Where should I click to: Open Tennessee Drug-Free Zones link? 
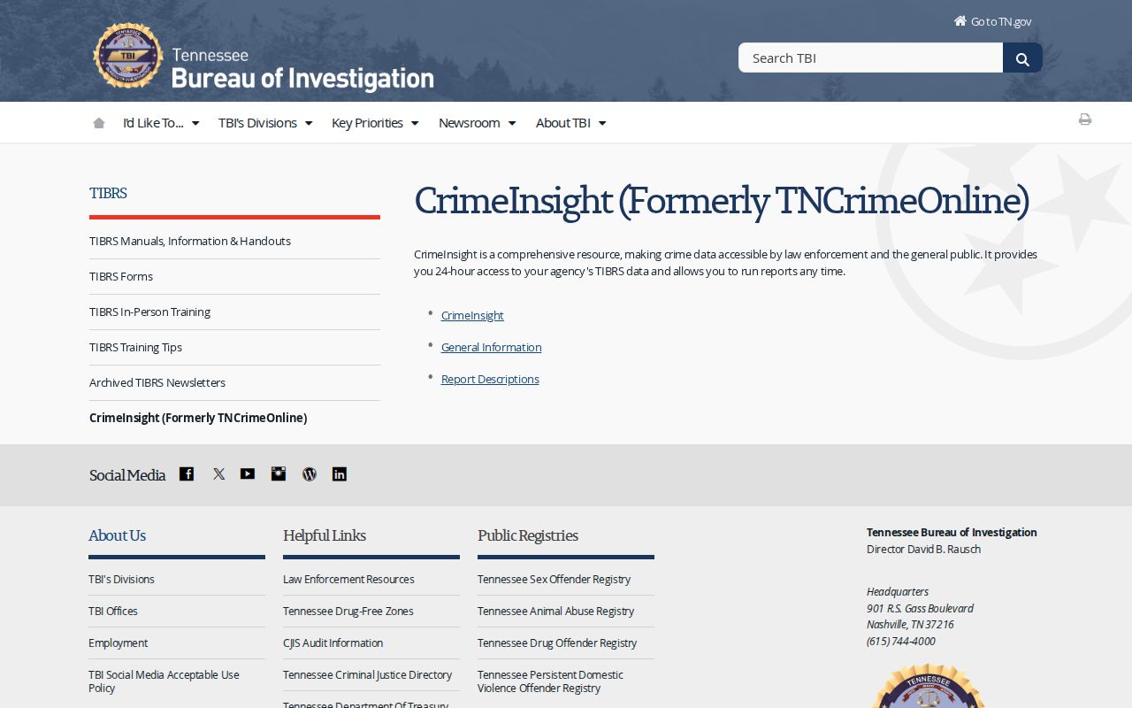(x=348, y=611)
